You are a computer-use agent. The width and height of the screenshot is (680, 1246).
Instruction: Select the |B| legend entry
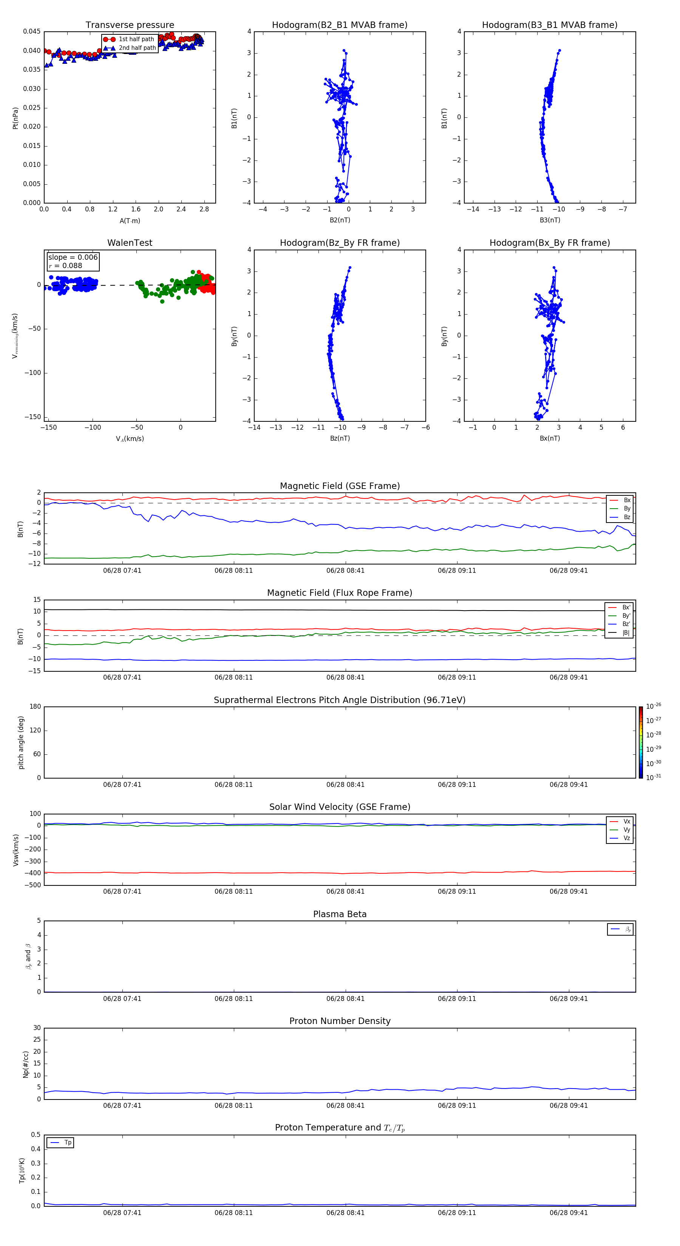point(619,633)
